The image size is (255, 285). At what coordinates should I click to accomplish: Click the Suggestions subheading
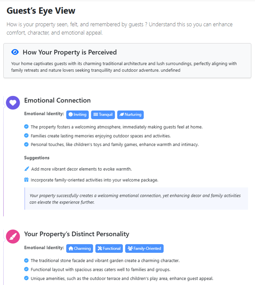click(37, 158)
